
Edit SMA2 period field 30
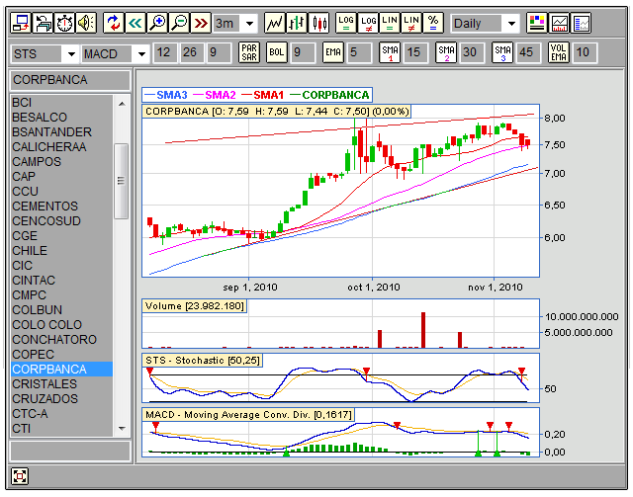click(x=472, y=52)
